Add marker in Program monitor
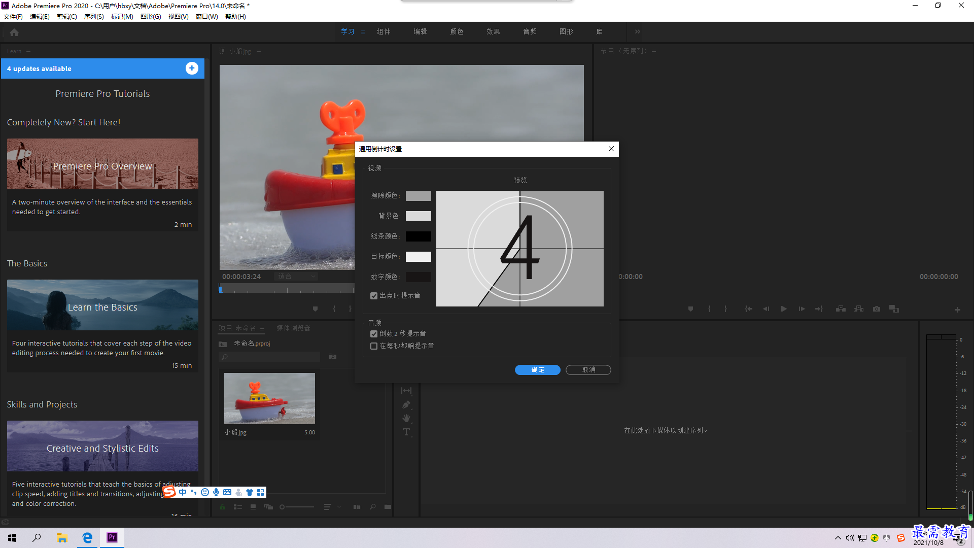The height and width of the screenshot is (548, 974). tap(690, 309)
